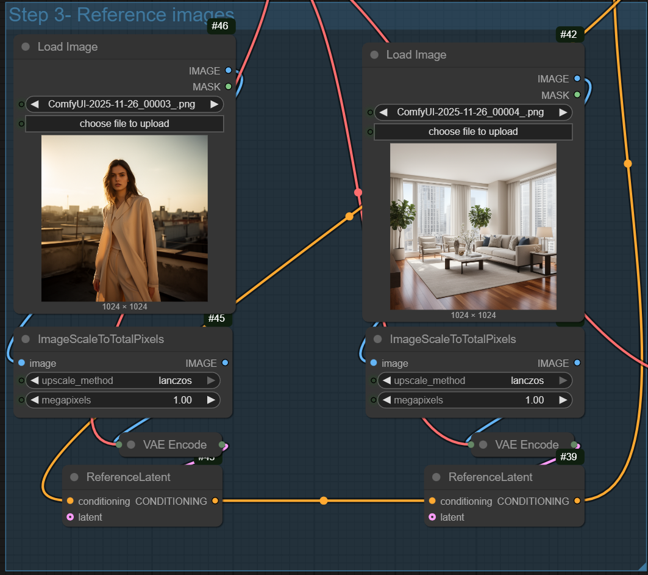648x575 pixels.
Task: Click MASK output port of right Load Image
Action: coord(577,95)
